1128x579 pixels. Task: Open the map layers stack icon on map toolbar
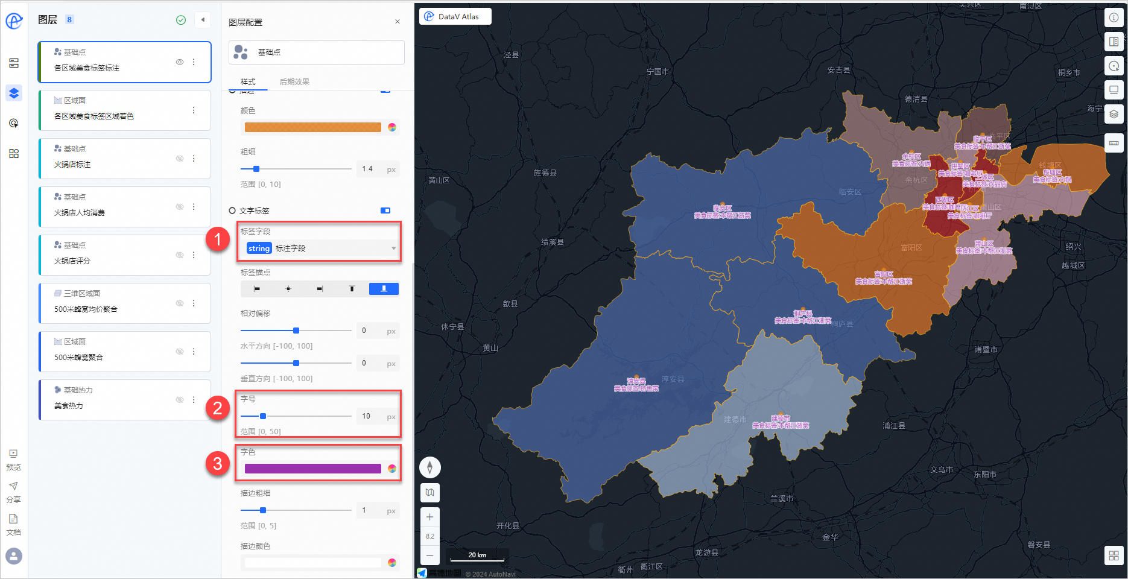(x=1114, y=114)
